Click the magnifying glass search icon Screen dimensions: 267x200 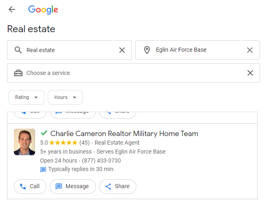[x=18, y=50]
